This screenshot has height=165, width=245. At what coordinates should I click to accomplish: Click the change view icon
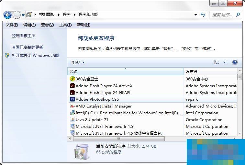point(217,62)
